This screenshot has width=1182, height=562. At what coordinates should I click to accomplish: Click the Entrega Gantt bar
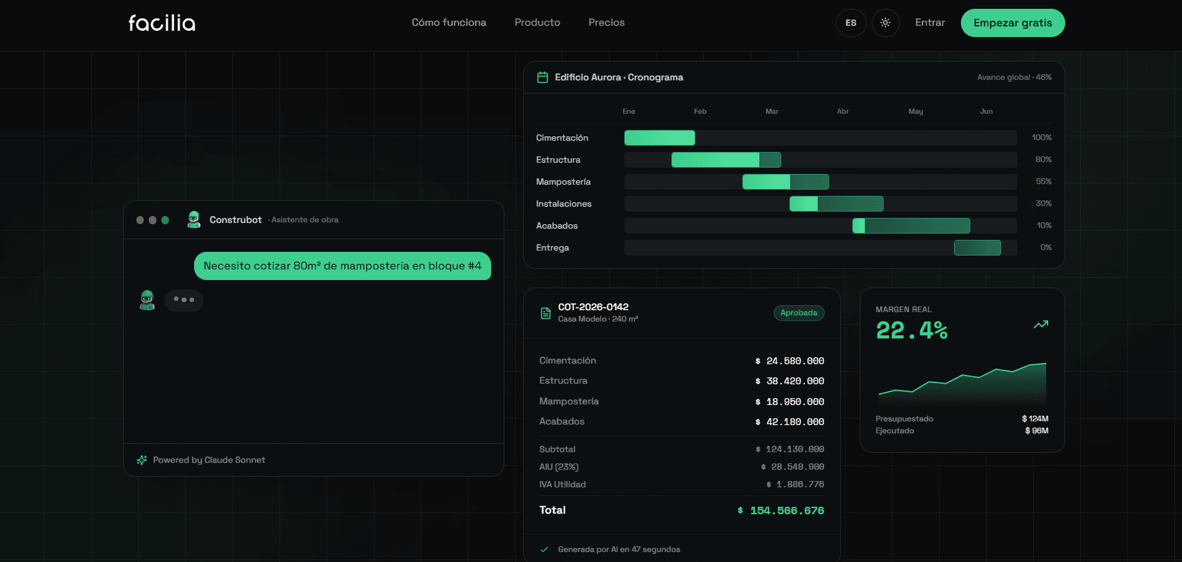point(977,248)
